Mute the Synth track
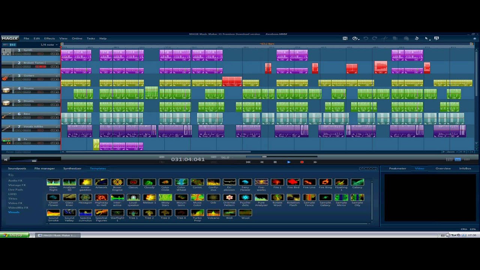The height and width of the screenshot is (270, 480). [x=27, y=54]
